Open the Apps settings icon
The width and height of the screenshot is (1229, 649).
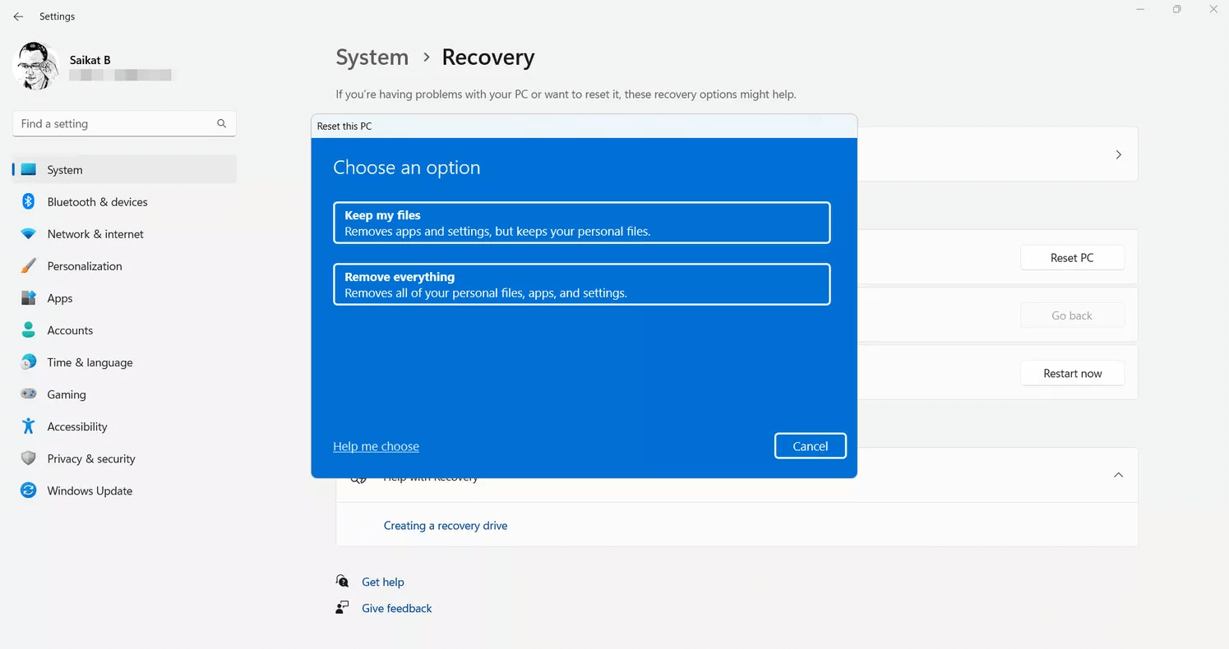[x=27, y=297]
